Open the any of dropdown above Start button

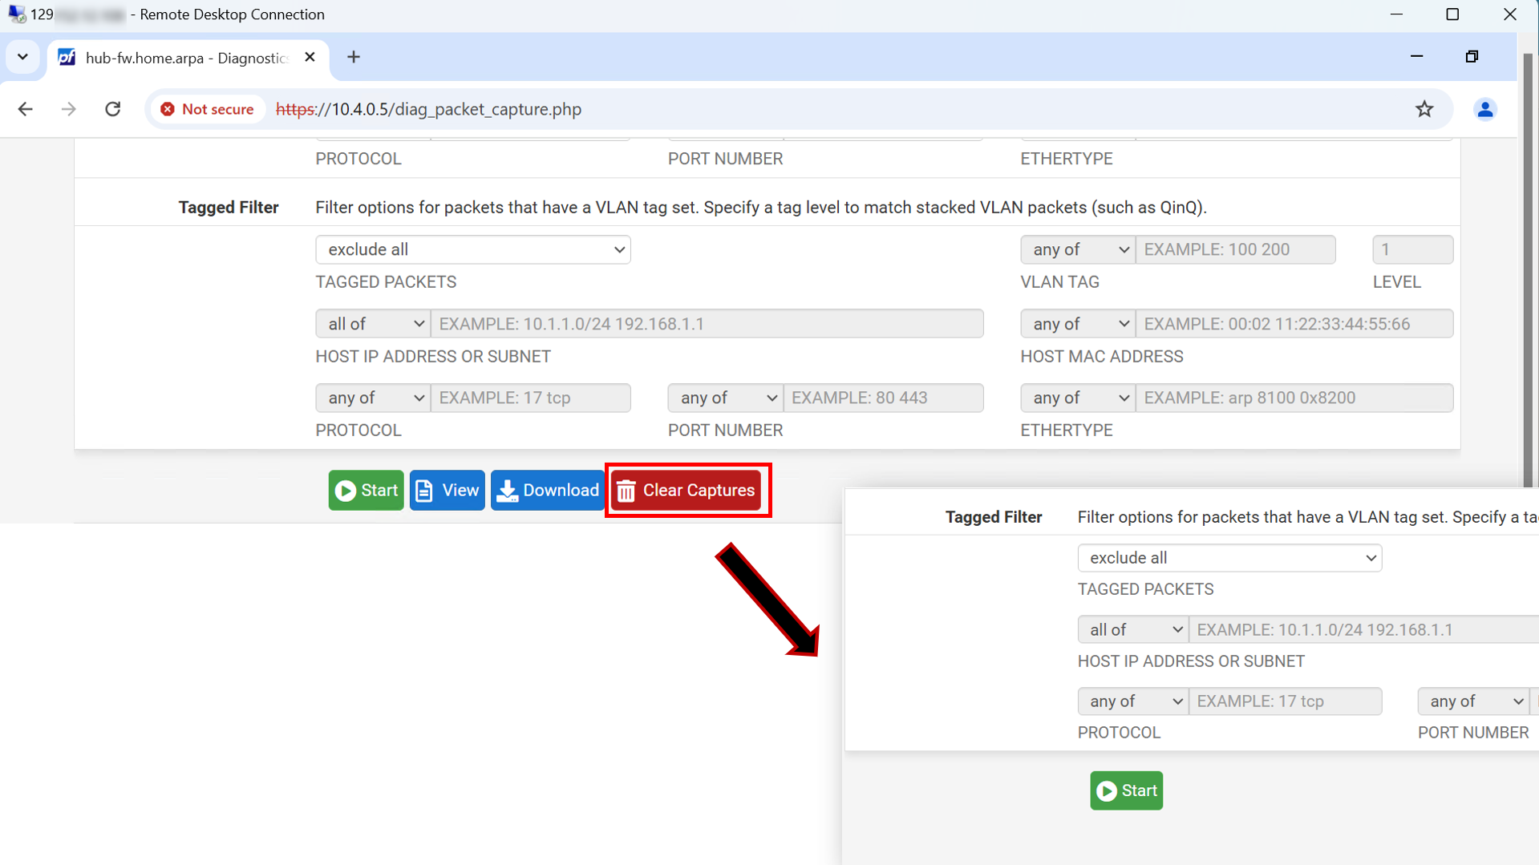coord(373,398)
